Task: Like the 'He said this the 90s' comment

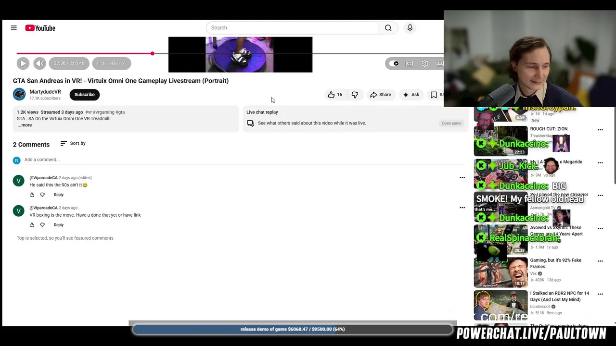Action: [32, 195]
